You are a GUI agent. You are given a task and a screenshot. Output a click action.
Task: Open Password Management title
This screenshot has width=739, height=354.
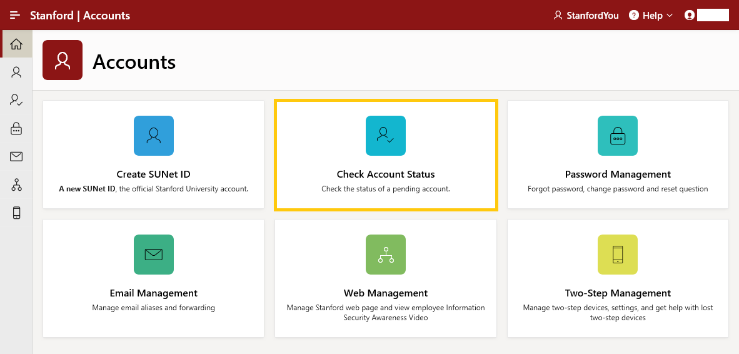618,174
